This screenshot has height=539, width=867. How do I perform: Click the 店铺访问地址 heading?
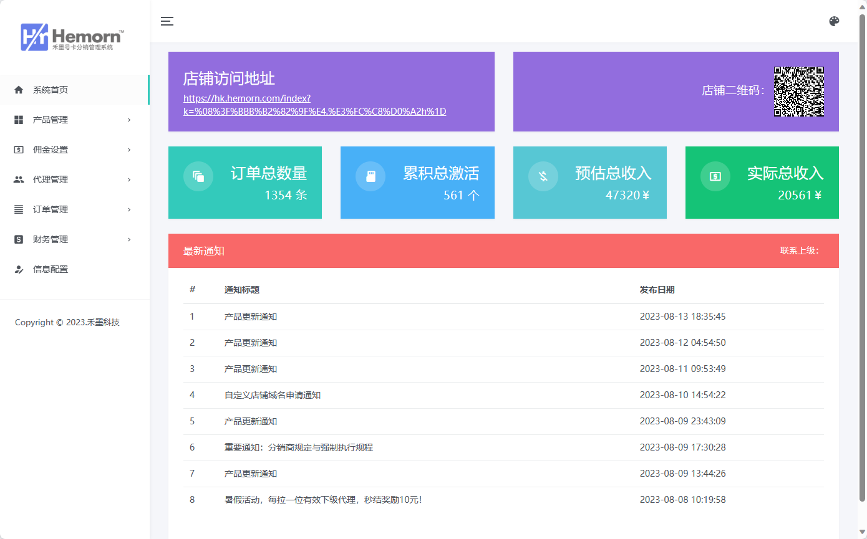click(x=229, y=79)
